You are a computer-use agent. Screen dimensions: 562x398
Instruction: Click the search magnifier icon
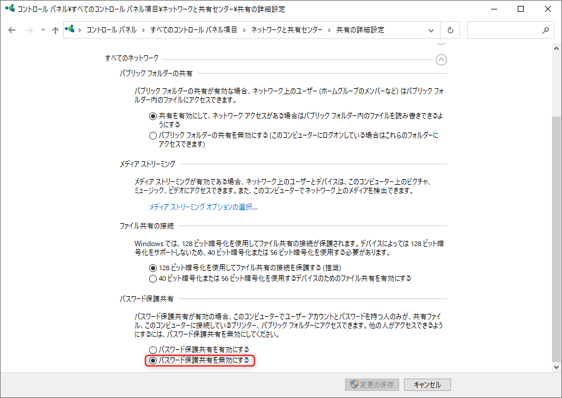(x=545, y=31)
